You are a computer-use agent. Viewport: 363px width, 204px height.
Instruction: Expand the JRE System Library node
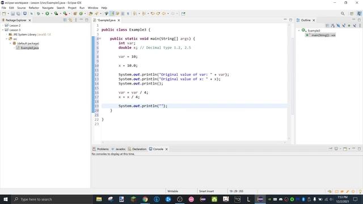click(7, 35)
